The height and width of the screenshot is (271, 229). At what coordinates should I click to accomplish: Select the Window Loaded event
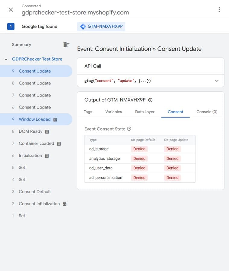point(36,119)
